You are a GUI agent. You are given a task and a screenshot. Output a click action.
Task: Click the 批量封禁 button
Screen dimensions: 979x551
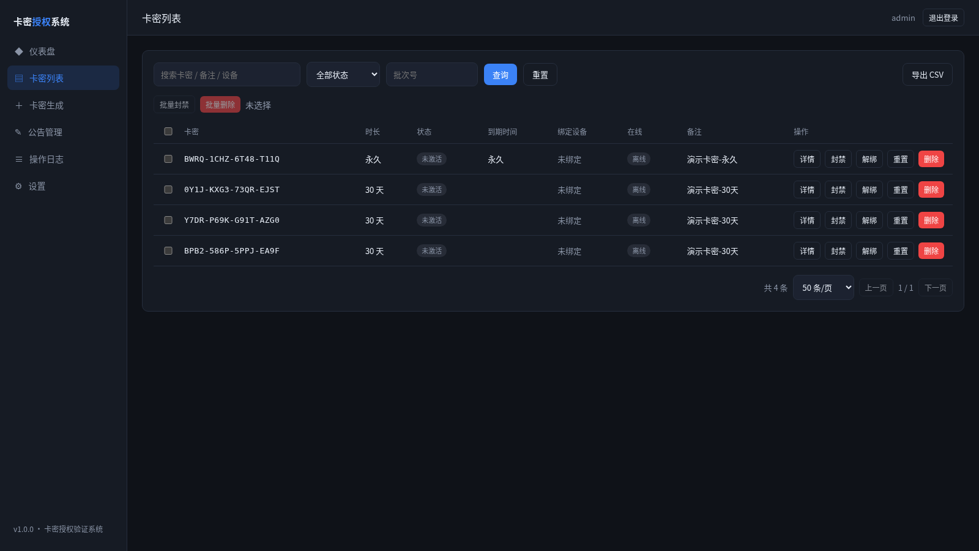(174, 105)
